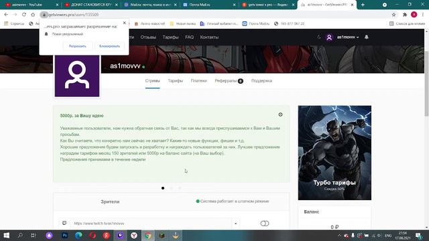Switch to the Тарифы profile tab
Screen dimensions: 429x241
tap(176, 81)
